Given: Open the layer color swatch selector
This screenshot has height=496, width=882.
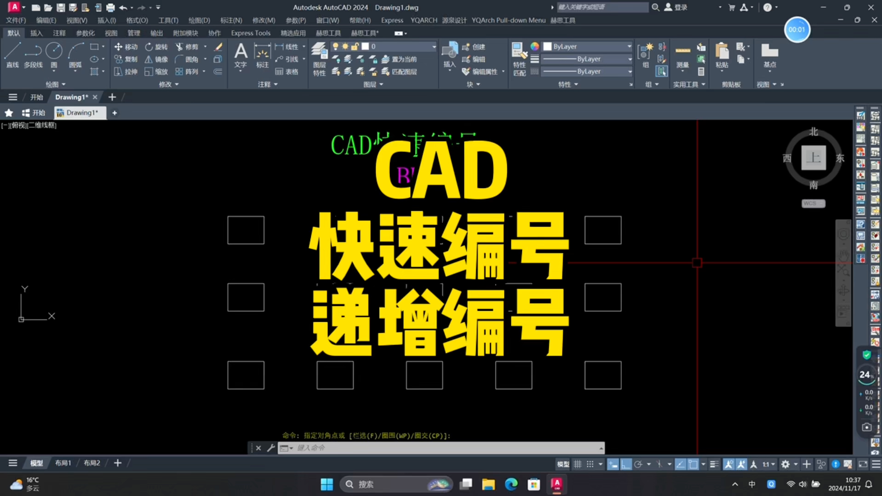Looking at the screenshot, I should click(x=365, y=46).
